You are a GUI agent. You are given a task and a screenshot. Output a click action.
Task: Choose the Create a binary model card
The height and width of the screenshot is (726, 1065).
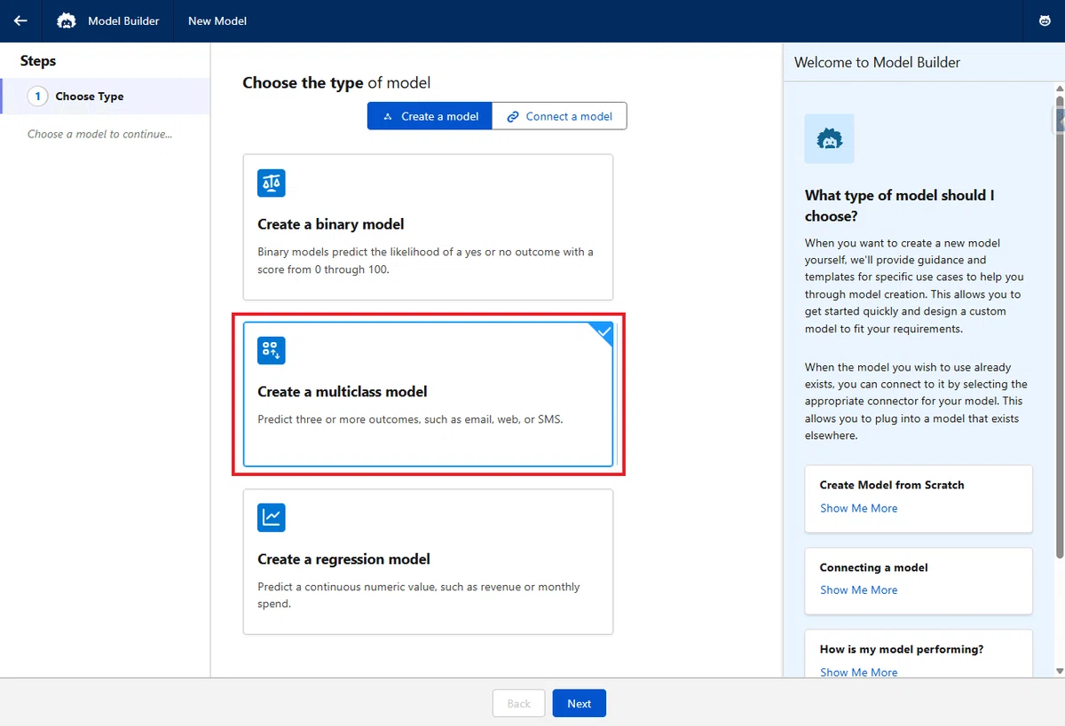click(428, 227)
